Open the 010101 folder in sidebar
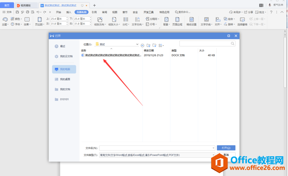Viewport: 288px width, 176px height. (x=62, y=99)
